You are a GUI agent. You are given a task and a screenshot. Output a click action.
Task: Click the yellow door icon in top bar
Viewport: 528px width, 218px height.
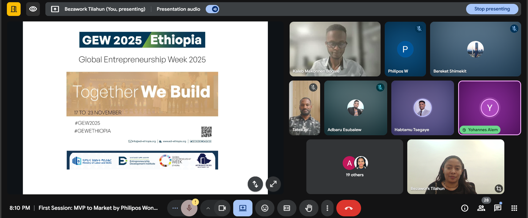14,9
